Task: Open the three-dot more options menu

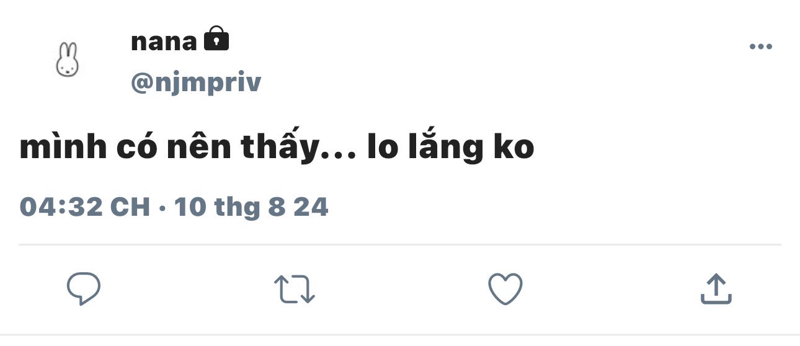Action: click(760, 47)
